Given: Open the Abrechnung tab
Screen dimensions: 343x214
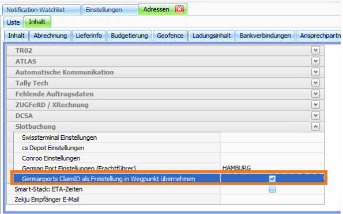Looking at the screenshot, I should [50, 36].
